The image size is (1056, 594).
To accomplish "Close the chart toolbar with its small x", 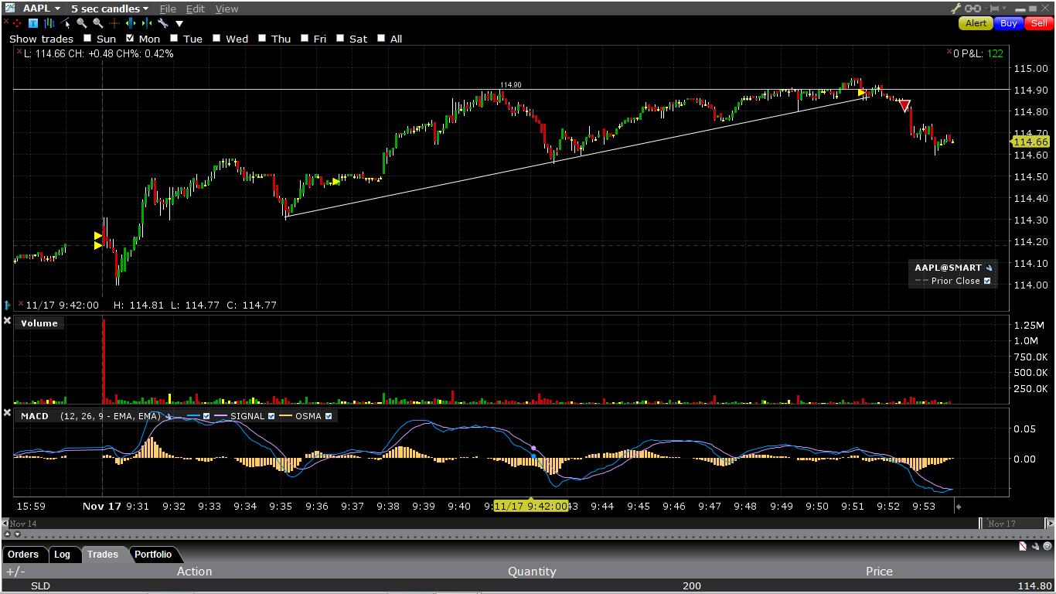I will 6,21.
